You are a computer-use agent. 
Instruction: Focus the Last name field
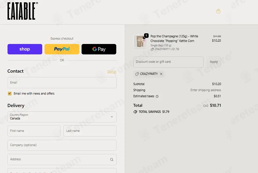[x=90, y=131]
